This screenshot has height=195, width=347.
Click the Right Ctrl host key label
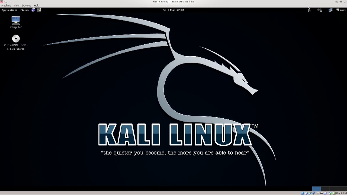341,193
